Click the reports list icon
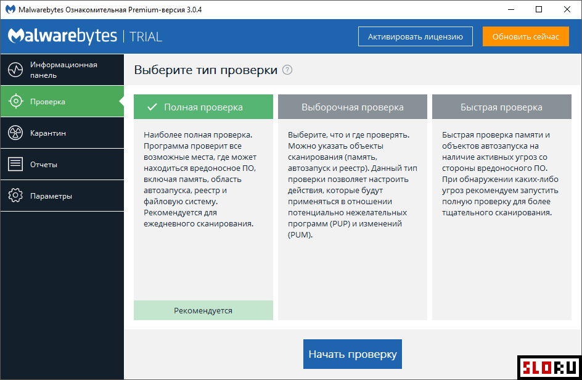 15,164
